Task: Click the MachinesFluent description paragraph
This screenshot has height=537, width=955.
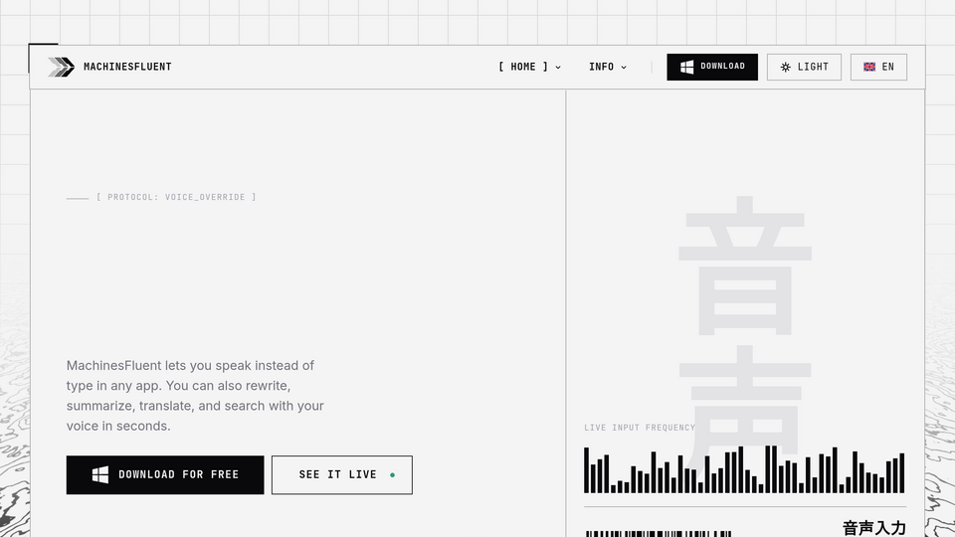Action: [195, 396]
